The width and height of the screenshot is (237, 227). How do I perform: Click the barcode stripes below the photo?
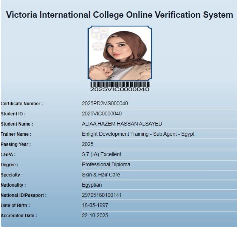pyautogui.click(x=119, y=84)
